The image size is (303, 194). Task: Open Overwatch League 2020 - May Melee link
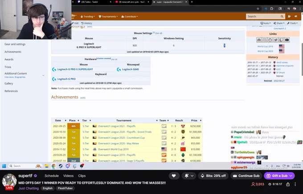(x=119, y=143)
